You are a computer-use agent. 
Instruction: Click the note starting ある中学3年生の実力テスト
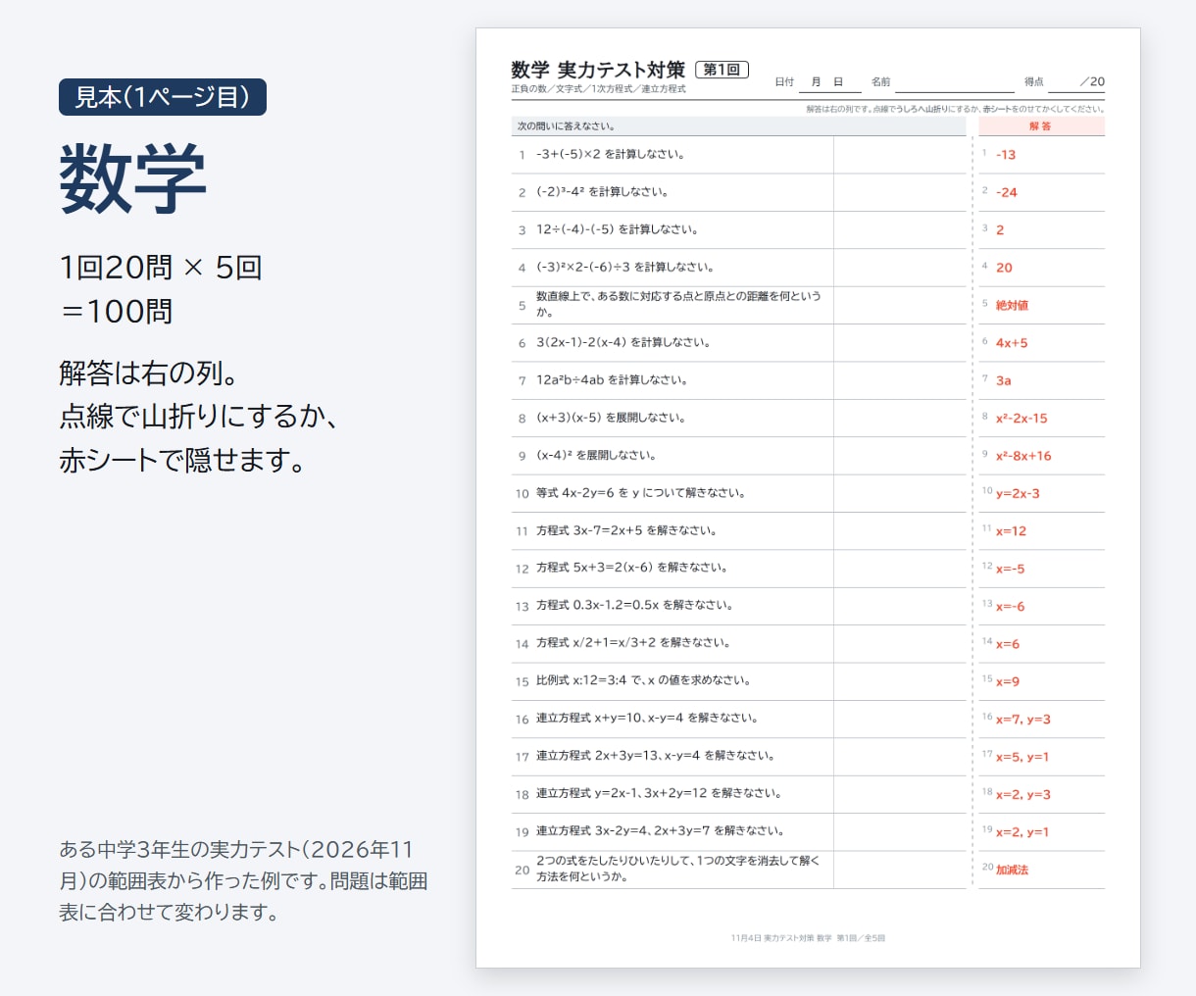[x=243, y=880]
